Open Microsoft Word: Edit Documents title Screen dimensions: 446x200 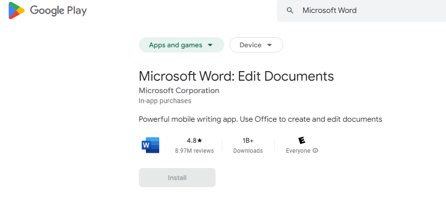click(236, 76)
